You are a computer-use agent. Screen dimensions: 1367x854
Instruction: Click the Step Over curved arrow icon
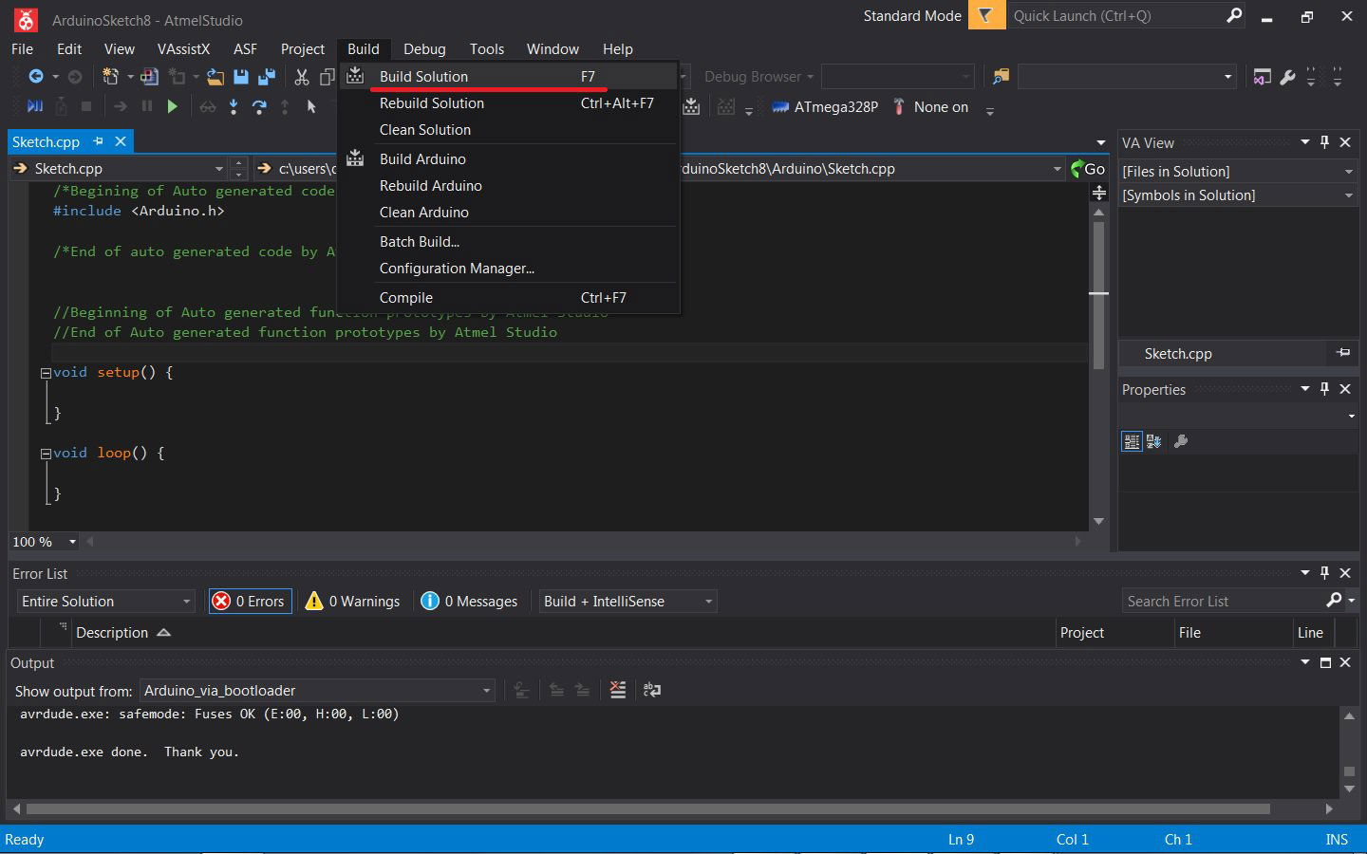click(x=259, y=106)
